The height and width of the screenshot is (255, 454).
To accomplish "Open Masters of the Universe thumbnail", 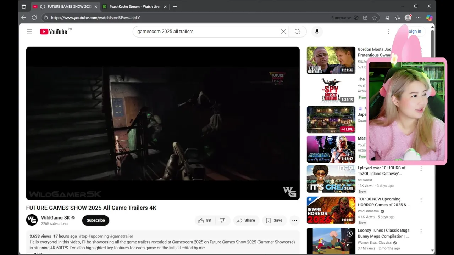I will coord(331,149).
